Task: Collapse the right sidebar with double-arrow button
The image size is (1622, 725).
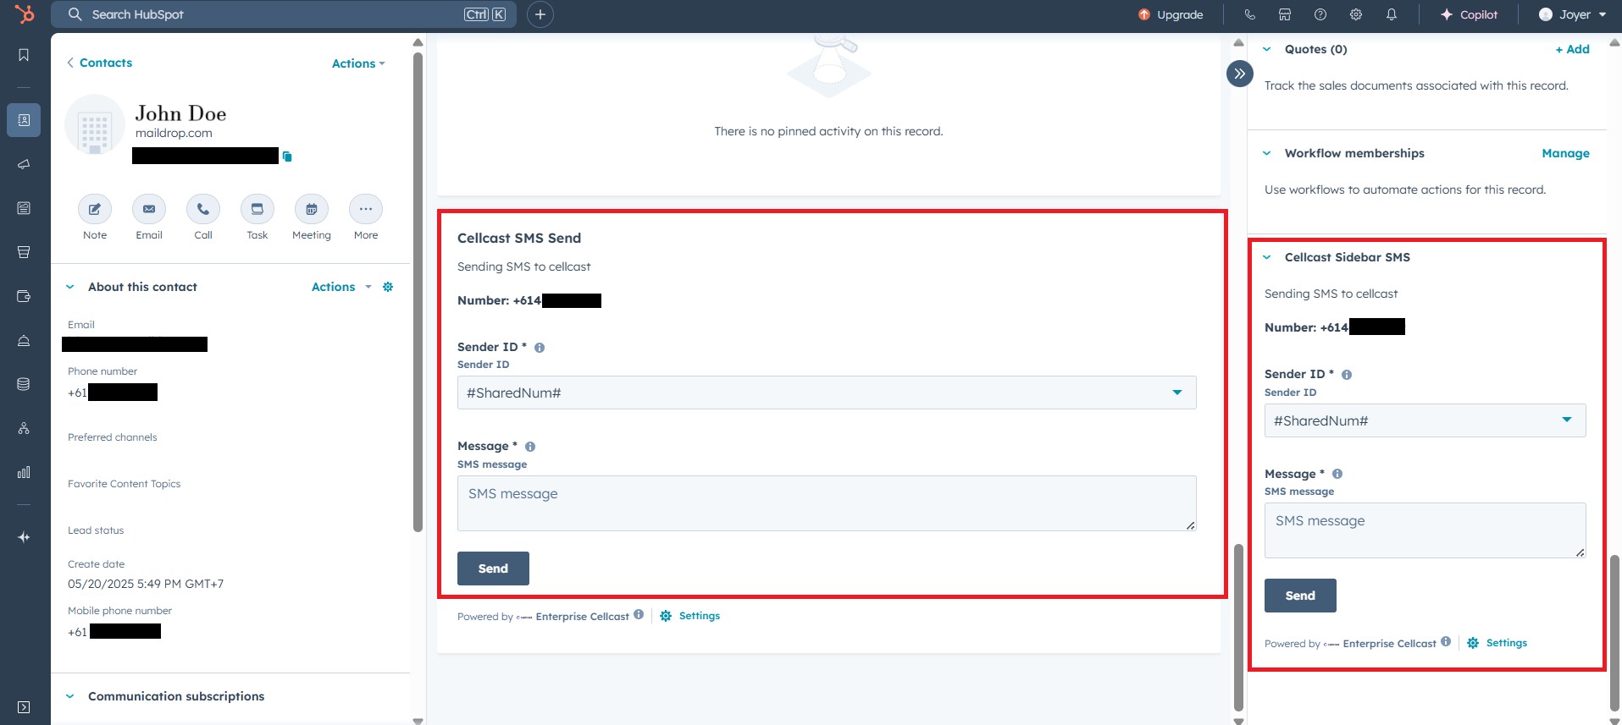Action: (1240, 74)
